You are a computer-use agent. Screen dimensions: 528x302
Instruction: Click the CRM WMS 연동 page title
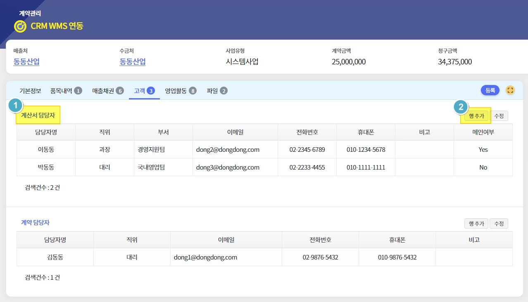57,26
